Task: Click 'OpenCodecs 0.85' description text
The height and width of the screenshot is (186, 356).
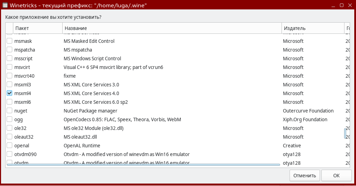Action: [122, 119]
